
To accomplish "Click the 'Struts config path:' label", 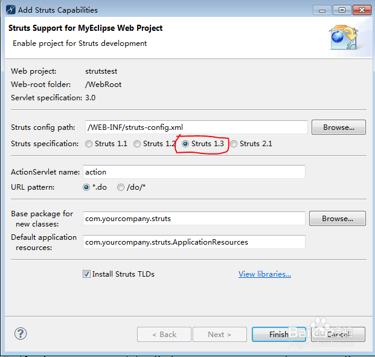I will [43, 127].
